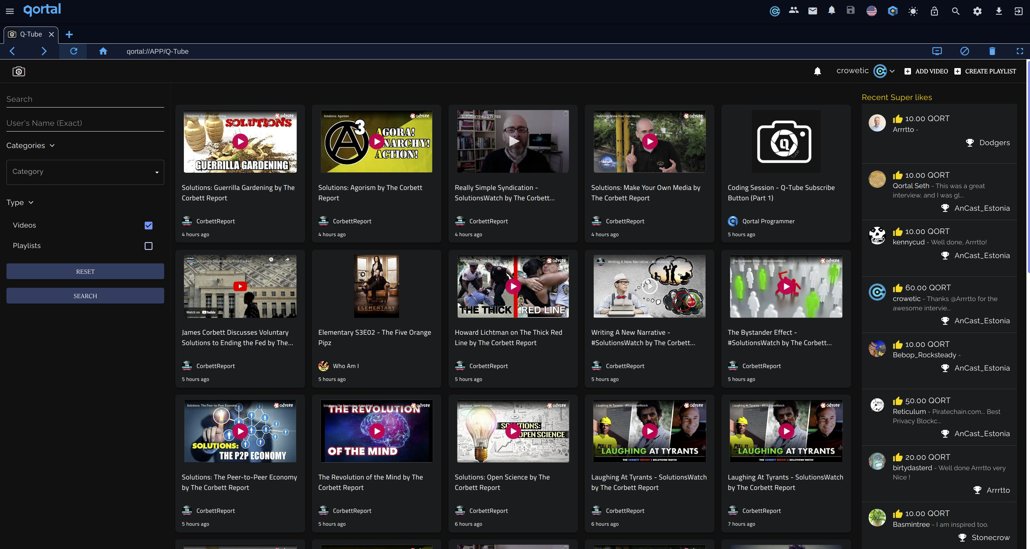Viewport: 1030px width, 549px height.
Task: Go back with the left arrow
Action: click(x=12, y=51)
